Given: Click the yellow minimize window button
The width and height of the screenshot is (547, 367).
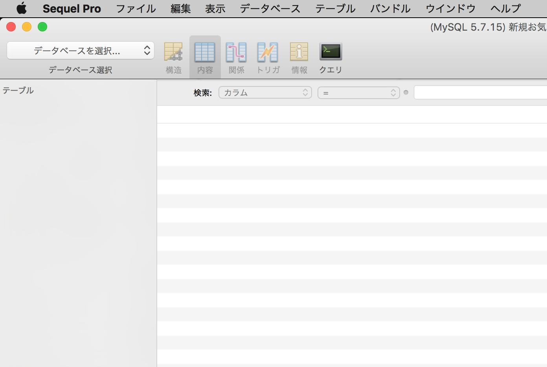Looking at the screenshot, I should tap(27, 27).
